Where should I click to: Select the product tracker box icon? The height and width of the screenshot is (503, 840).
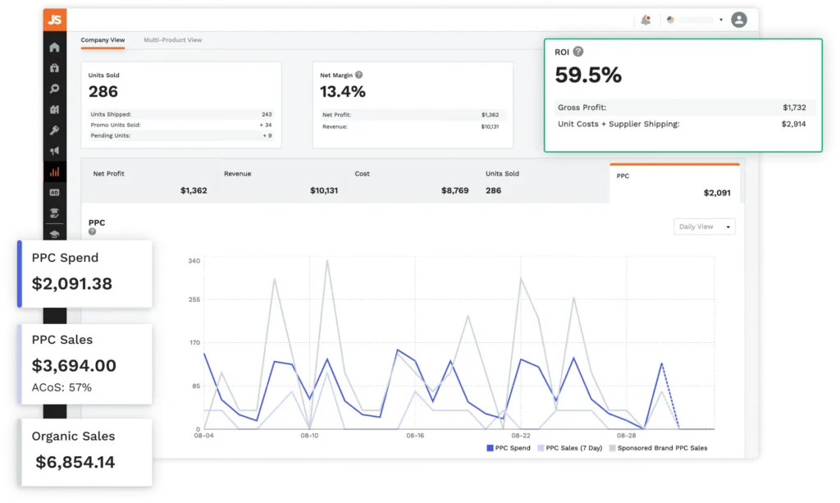pos(54,68)
